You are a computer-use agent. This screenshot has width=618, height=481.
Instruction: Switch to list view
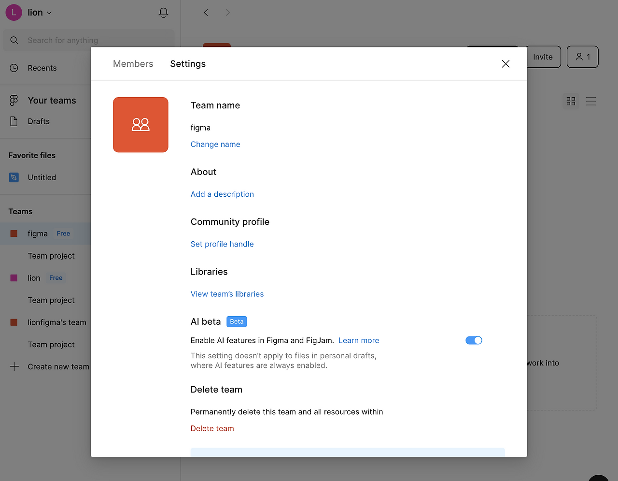[x=591, y=101]
